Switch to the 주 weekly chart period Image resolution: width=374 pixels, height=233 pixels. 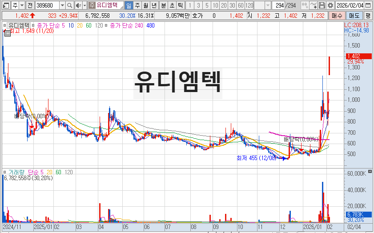[x=137, y=5]
